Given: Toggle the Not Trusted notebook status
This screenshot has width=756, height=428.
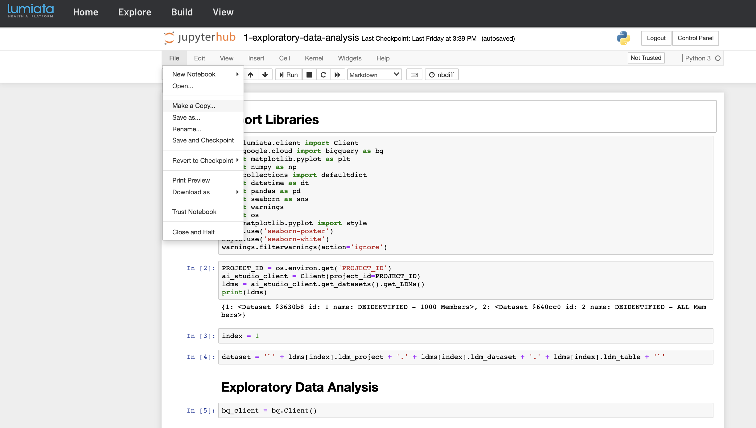Looking at the screenshot, I should click(x=646, y=58).
